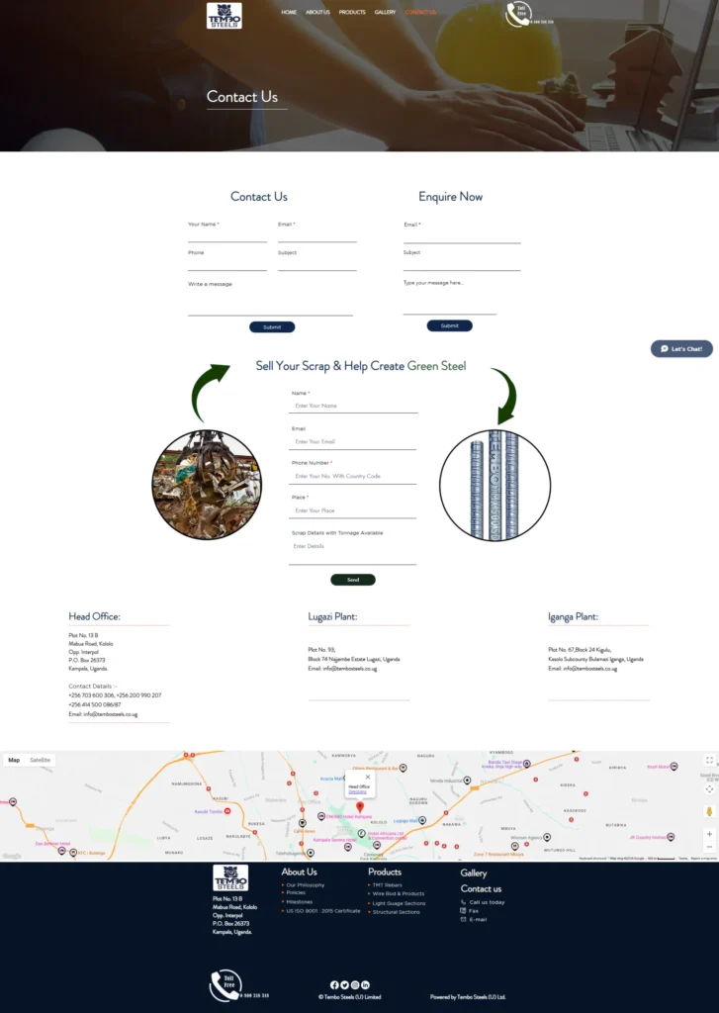This screenshot has width=719, height=1013.
Task: Toggle fullscreen view on the map
Action: click(709, 761)
